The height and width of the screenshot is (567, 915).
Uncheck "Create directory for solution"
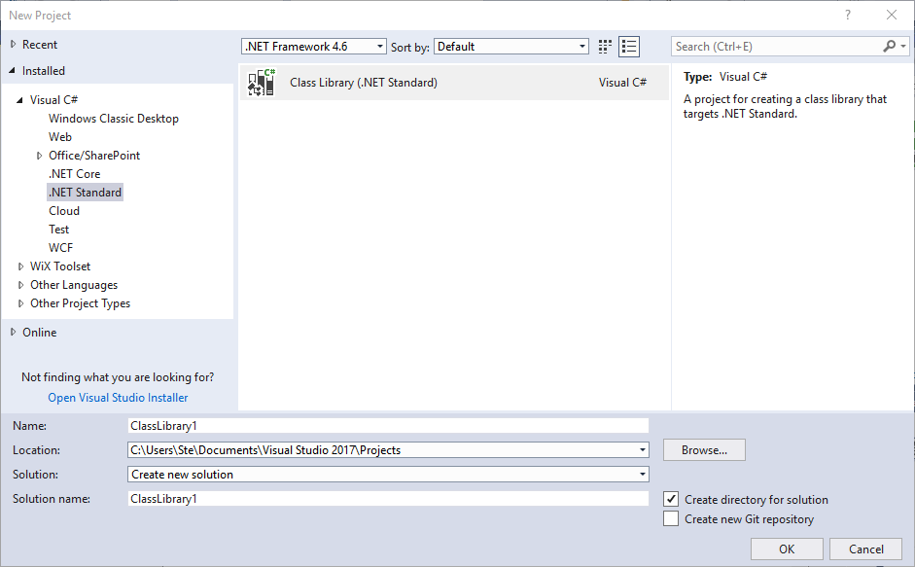pos(670,499)
